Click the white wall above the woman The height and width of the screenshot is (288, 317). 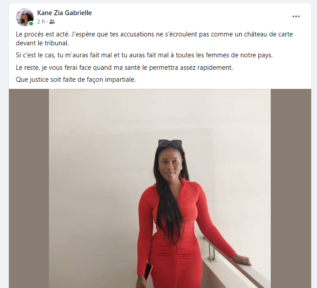pyautogui.click(x=160, y=113)
